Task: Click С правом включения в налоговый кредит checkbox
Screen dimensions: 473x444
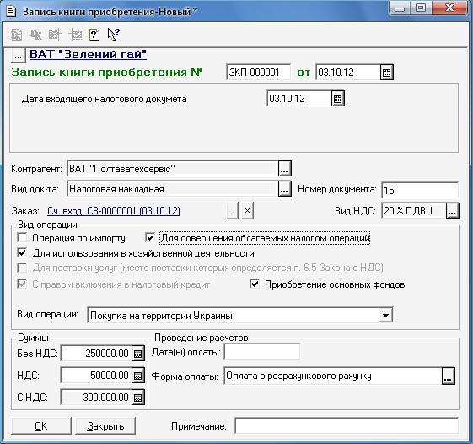Action: tap(22, 284)
